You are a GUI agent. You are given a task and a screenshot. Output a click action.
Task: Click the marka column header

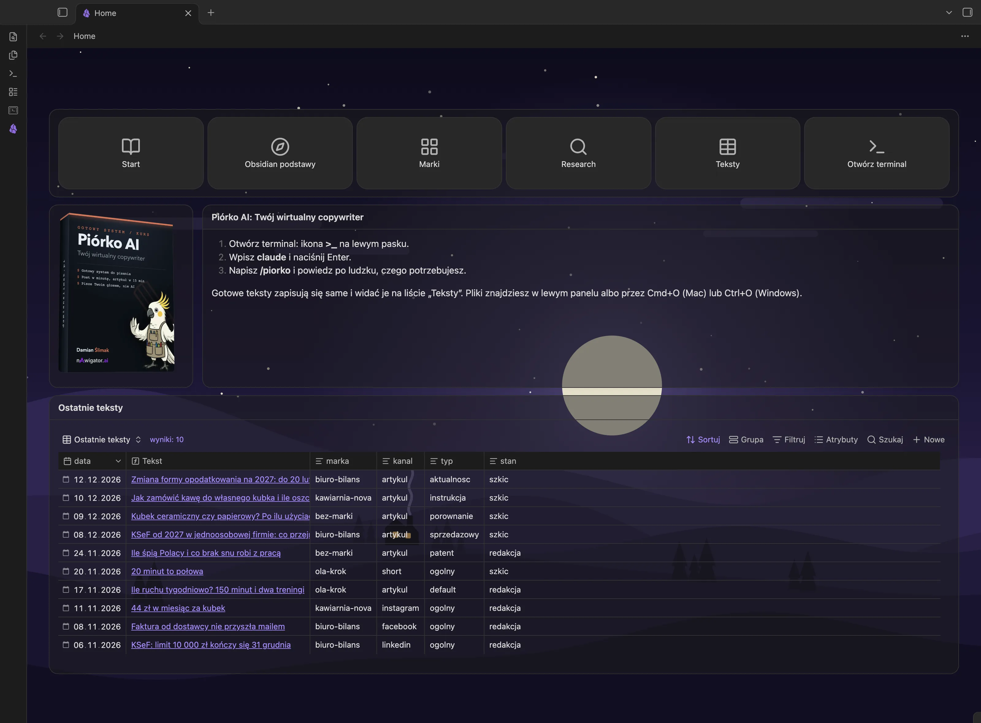343,461
